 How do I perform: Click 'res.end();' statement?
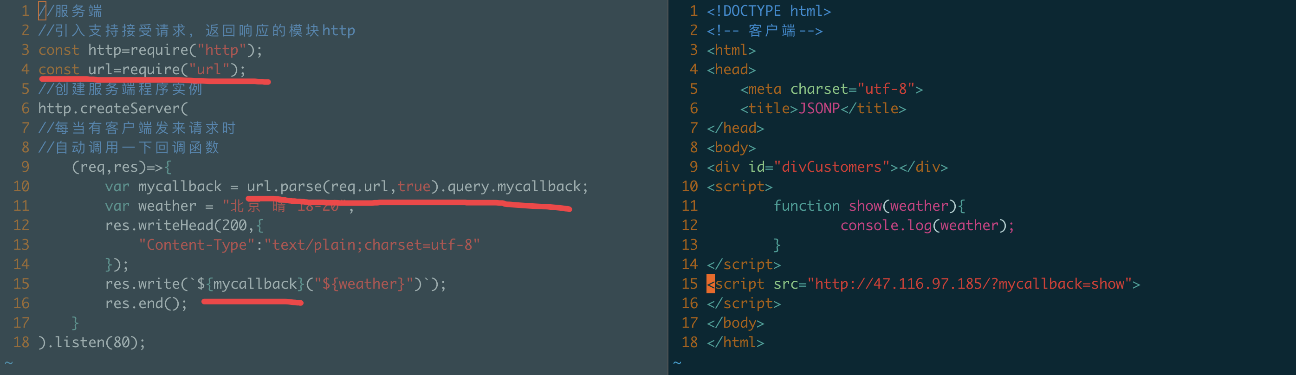point(146,304)
